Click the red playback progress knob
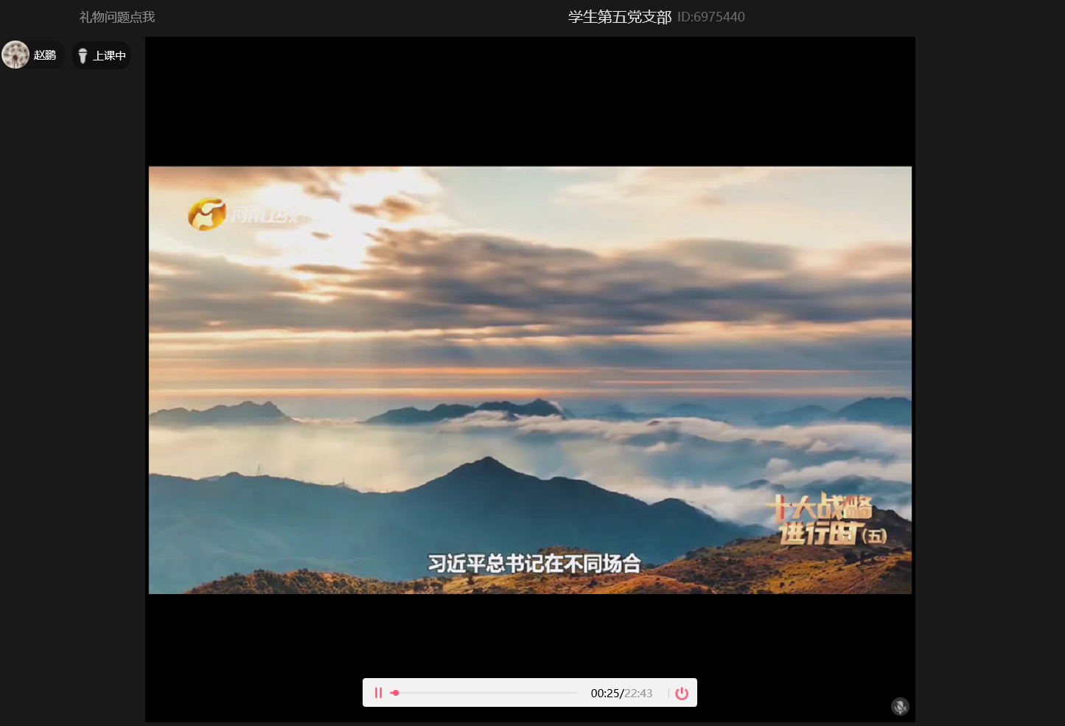Image resolution: width=1065 pixels, height=726 pixels. [395, 693]
